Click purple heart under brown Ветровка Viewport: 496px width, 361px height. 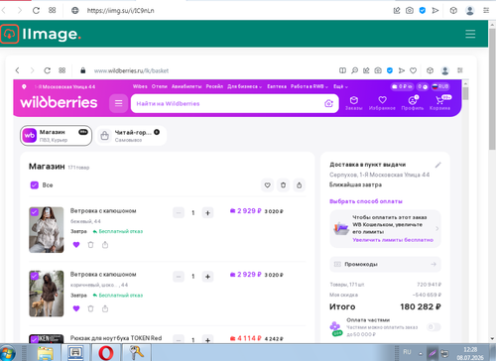click(76, 308)
